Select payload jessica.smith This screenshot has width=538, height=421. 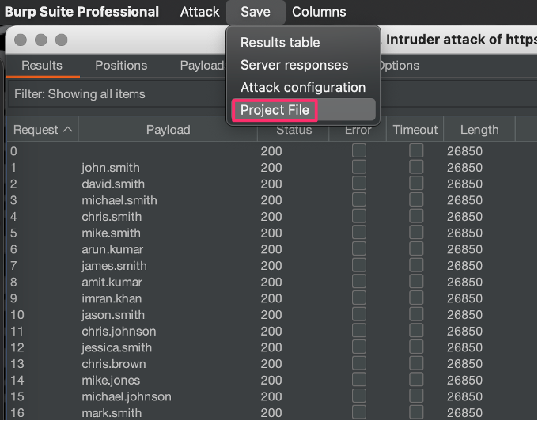116,347
